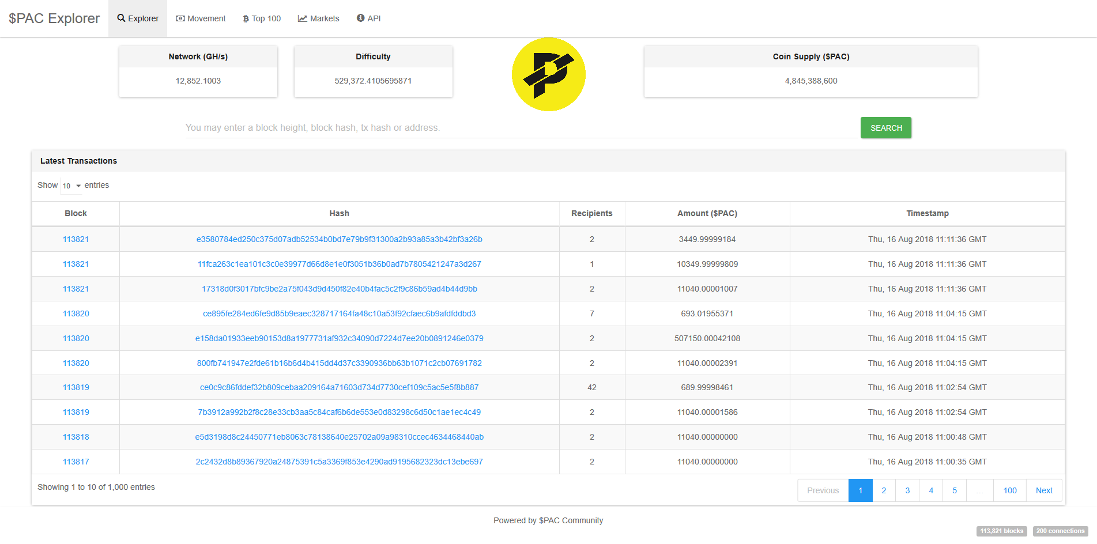Open block 113819 in ce0c9c86 row

pos(76,387)
